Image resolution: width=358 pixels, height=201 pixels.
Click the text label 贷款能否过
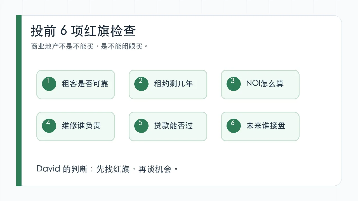coord(173,126)
